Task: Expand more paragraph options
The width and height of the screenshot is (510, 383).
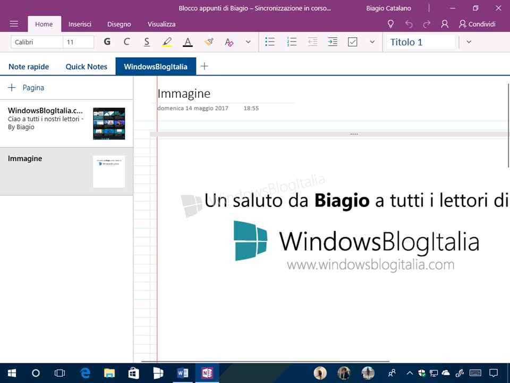Action: (372, 41)
